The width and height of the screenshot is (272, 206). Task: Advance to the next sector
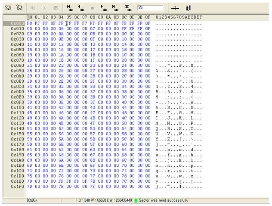103,8
